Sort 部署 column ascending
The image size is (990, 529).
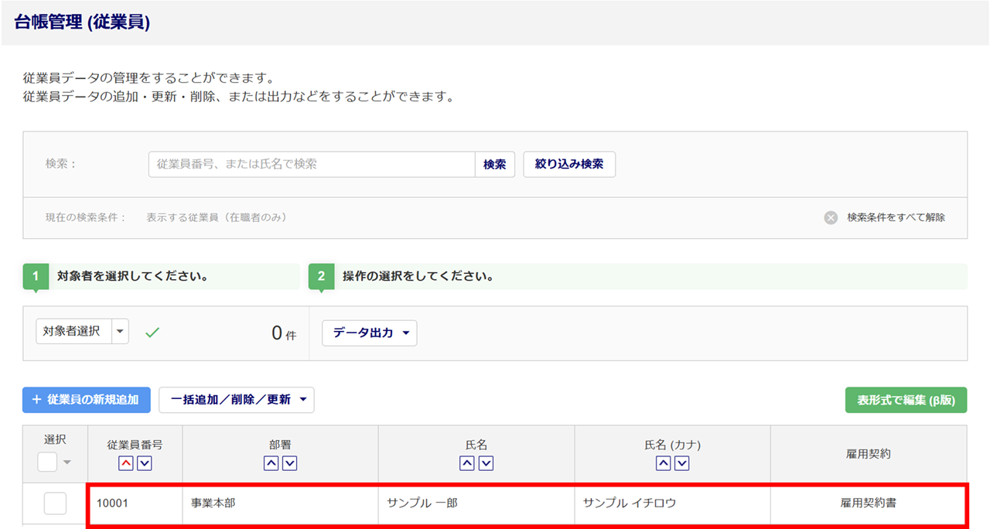(x=271, y=463)
